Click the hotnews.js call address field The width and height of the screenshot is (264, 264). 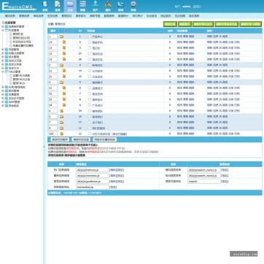pyautogui.click(x=93, y=170)
